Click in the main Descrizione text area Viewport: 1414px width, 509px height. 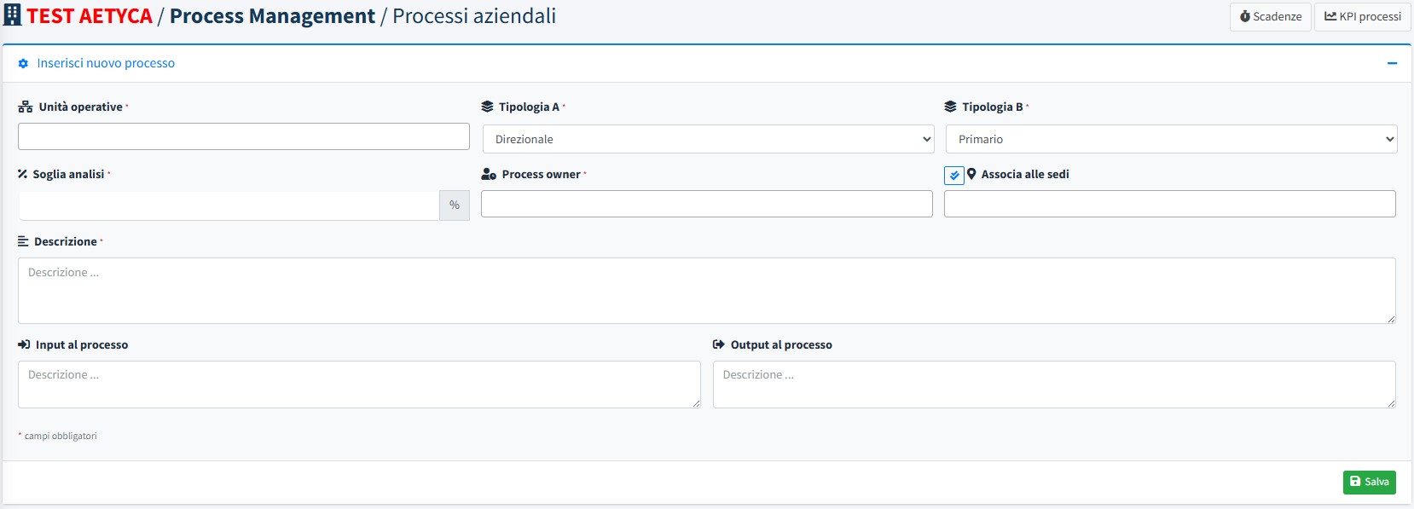pos(706,290)
